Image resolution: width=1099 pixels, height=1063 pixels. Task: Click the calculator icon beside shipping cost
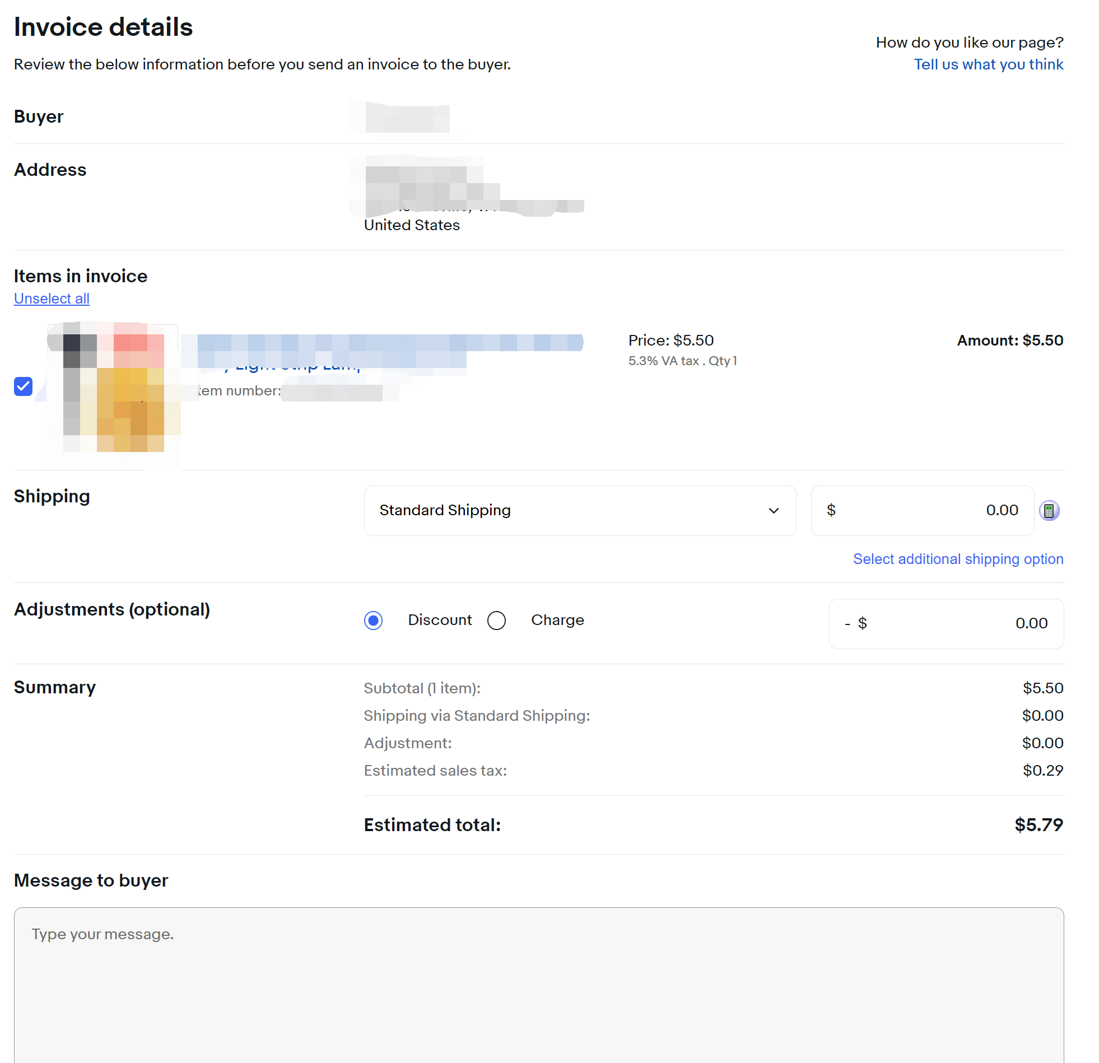click(x=1050, y=510)
